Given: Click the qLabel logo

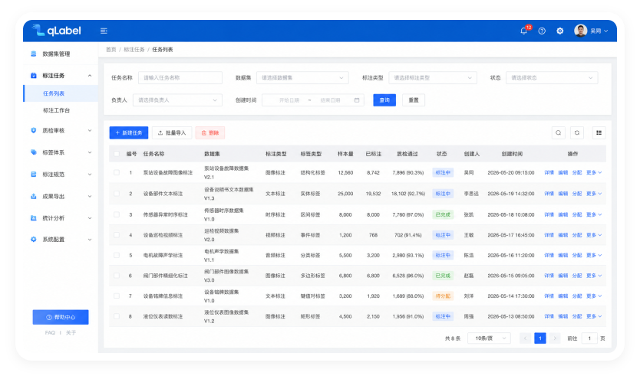Looking at the screenshot, I should pos(56,31).
